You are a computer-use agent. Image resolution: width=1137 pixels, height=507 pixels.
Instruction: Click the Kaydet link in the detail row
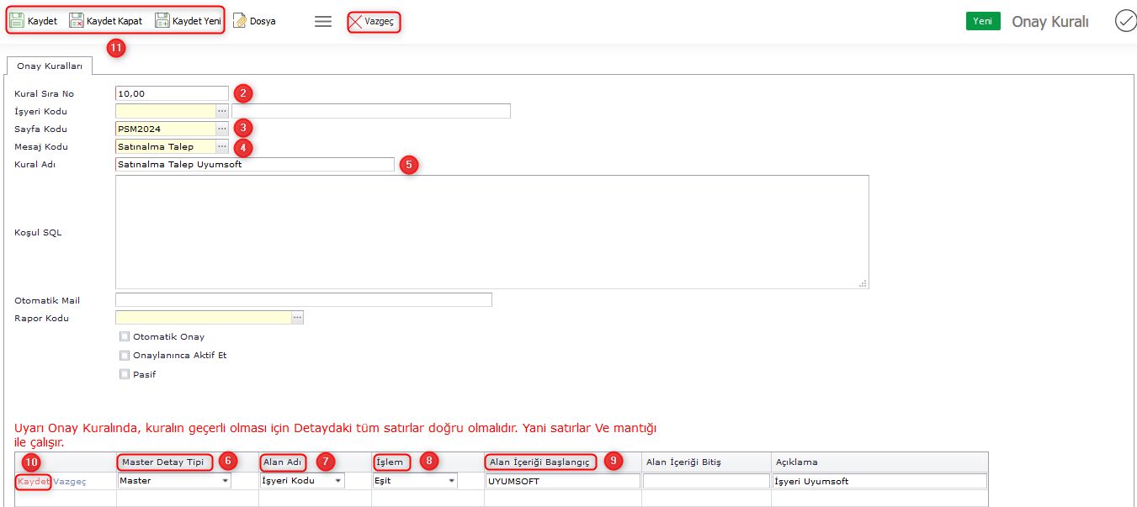(x=34, y=481)
